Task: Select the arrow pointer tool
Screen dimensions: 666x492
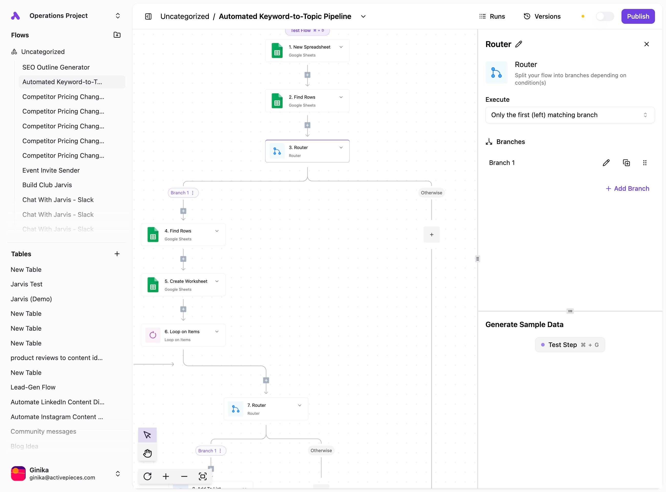Action: pos(147,435)
